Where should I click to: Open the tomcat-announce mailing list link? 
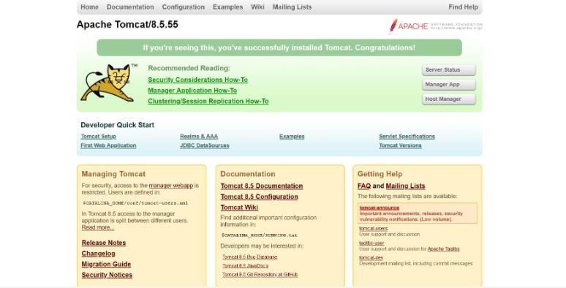click(x=380, y=208)
